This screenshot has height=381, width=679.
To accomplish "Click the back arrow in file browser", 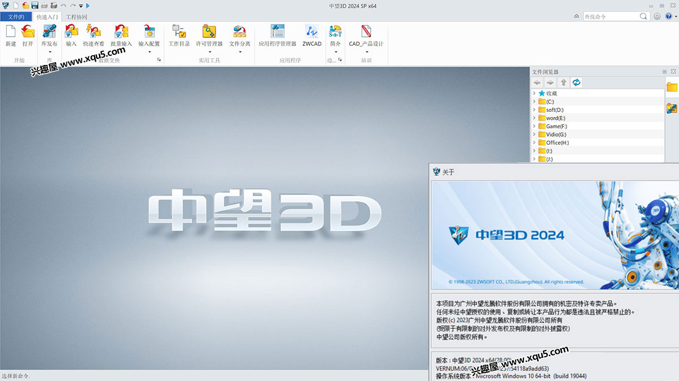I will point(538,83).
